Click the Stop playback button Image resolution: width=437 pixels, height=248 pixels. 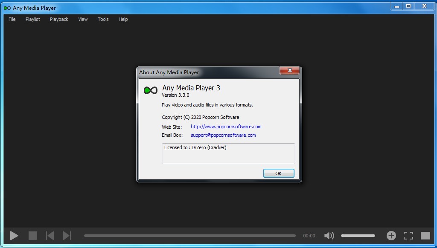click(x=33, y=236)
